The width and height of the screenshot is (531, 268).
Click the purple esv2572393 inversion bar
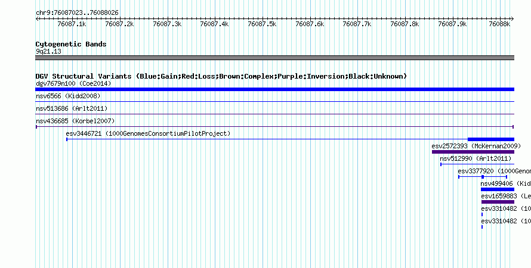tap(473, 152)
